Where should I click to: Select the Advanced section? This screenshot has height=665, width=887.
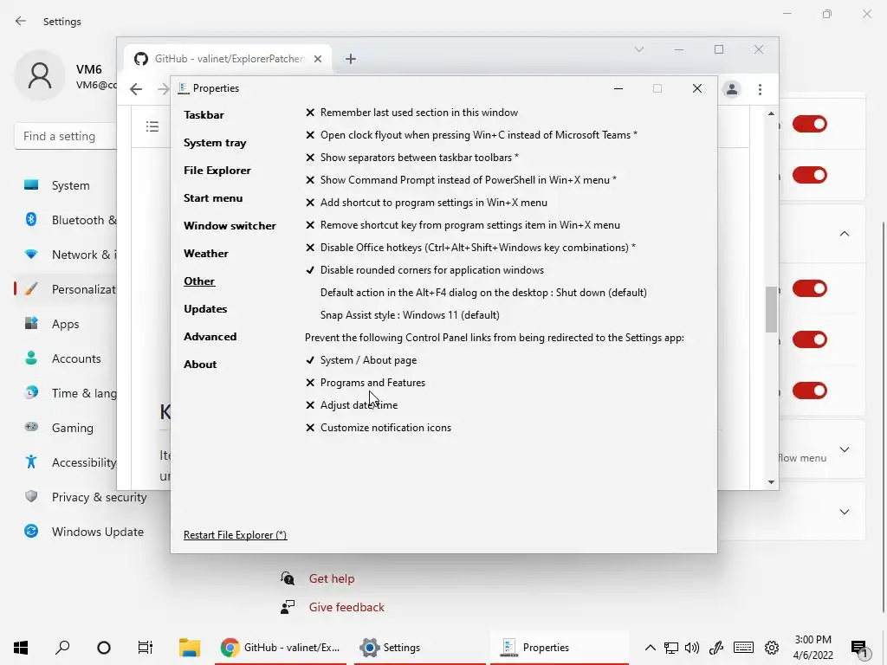210,337
